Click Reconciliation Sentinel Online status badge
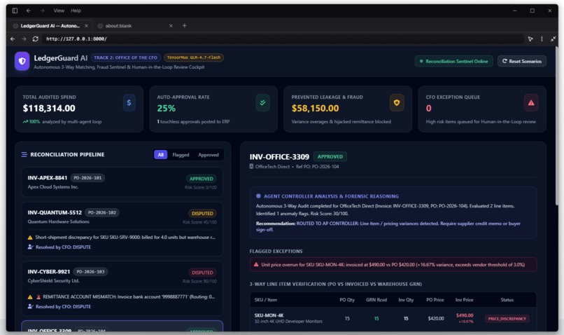This screenshot has width=564, height=335. (453, 61)
